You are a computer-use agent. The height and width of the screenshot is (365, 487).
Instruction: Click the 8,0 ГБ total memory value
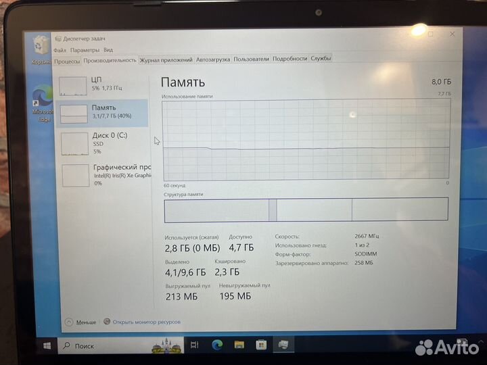pyautogui.click(x=441, y=82)
